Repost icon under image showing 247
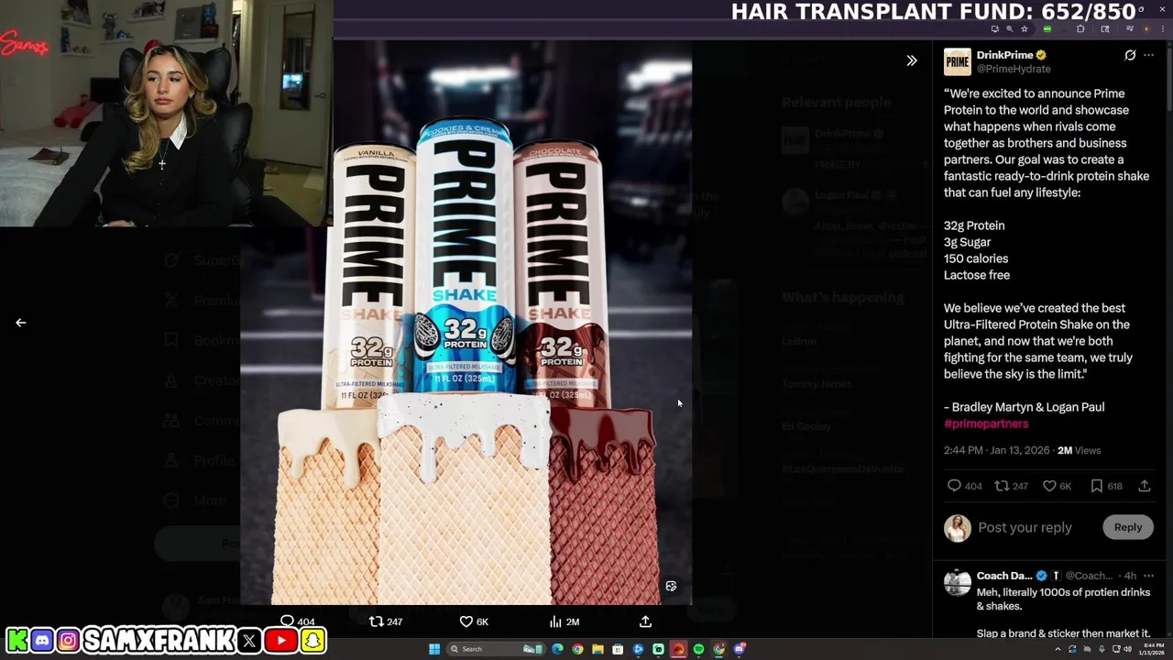Screen dimensions: 1173x660 point(376,621)
